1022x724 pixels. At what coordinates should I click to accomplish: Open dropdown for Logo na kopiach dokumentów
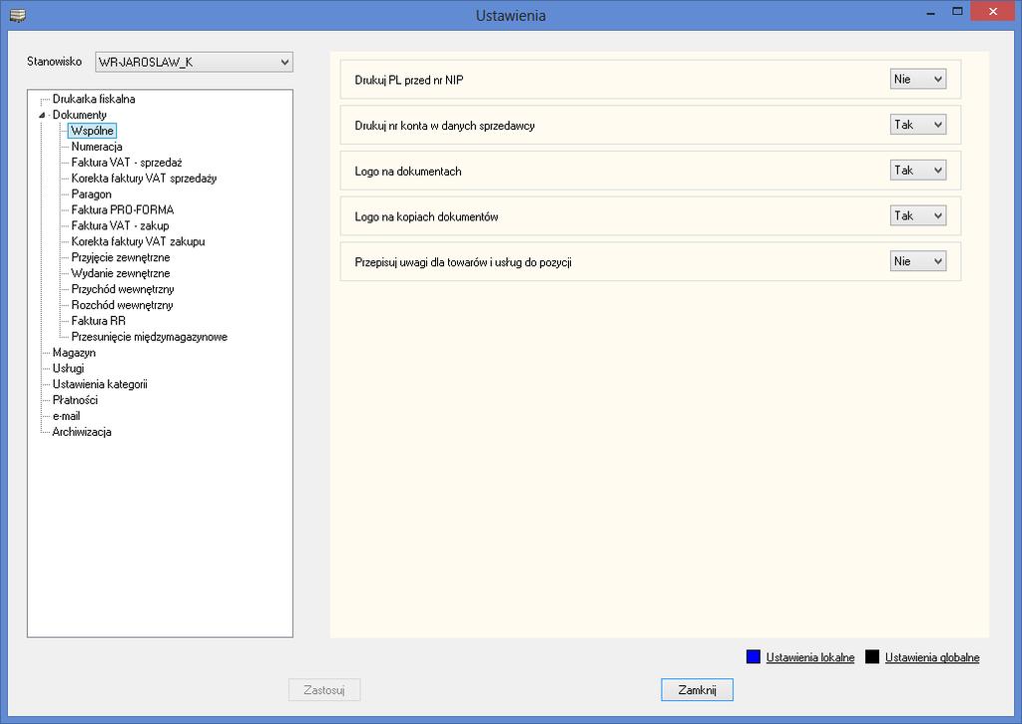click(x=918, y=215)
